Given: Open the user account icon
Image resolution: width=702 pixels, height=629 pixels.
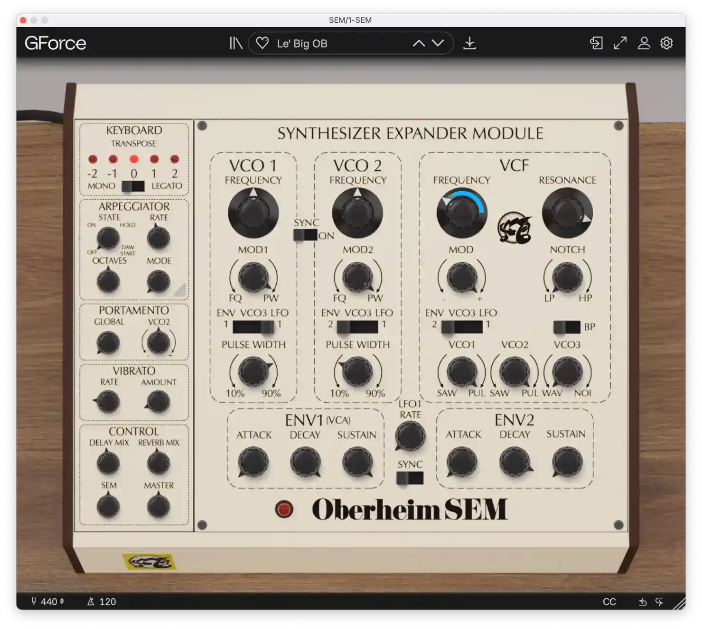Looking at the screenshot, I should coord(644,43).
